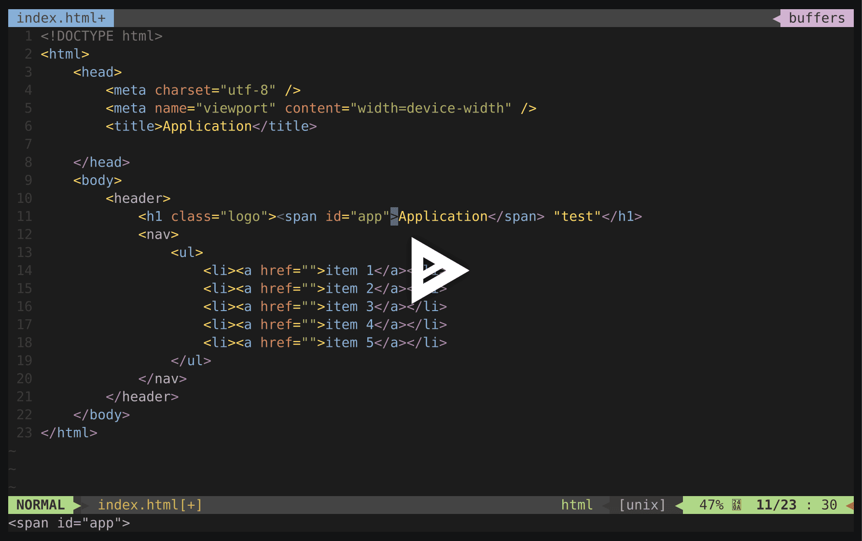Click the [unix] file format indicator
The width and height of the screenshot is (862, 541).
click(642, 505)
